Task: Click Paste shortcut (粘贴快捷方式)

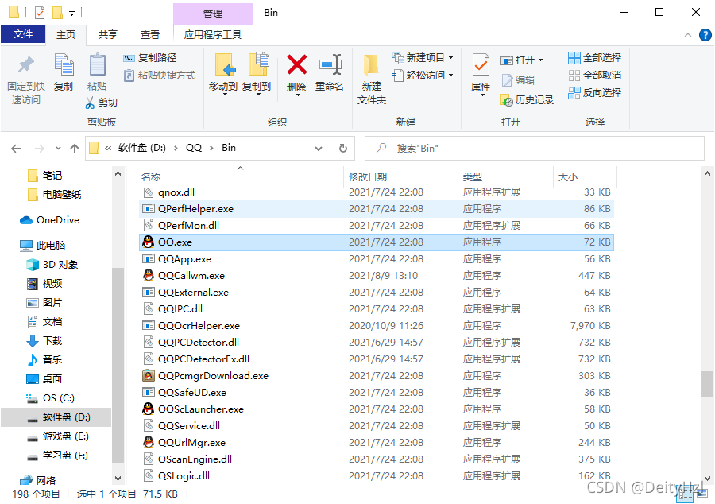Action: pos(160,76)
